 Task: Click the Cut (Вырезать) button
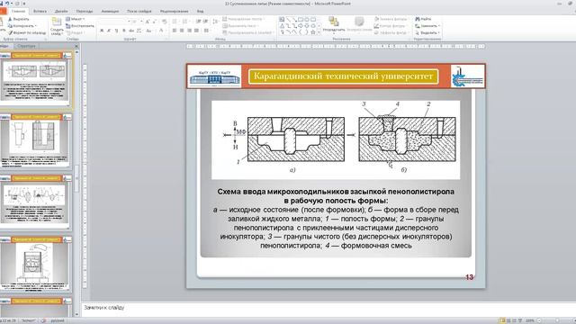coord(19,19)
